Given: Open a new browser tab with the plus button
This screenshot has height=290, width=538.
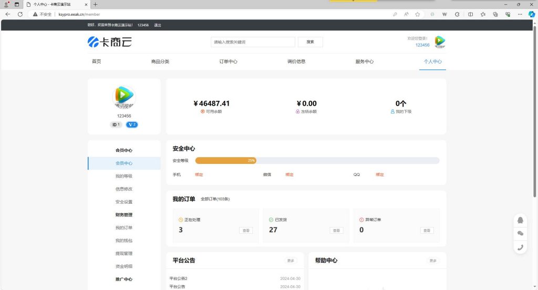Looking at the screenshot, I should 96,4.
